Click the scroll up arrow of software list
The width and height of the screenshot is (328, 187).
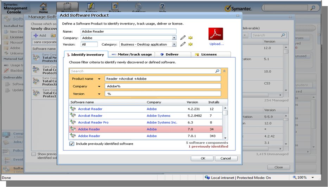[225, 108]
